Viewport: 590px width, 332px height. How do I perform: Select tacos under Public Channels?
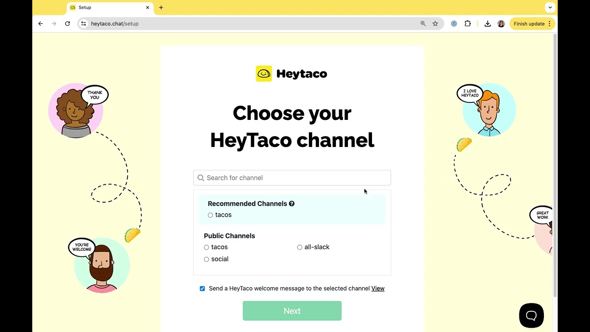tap(206, 247)
